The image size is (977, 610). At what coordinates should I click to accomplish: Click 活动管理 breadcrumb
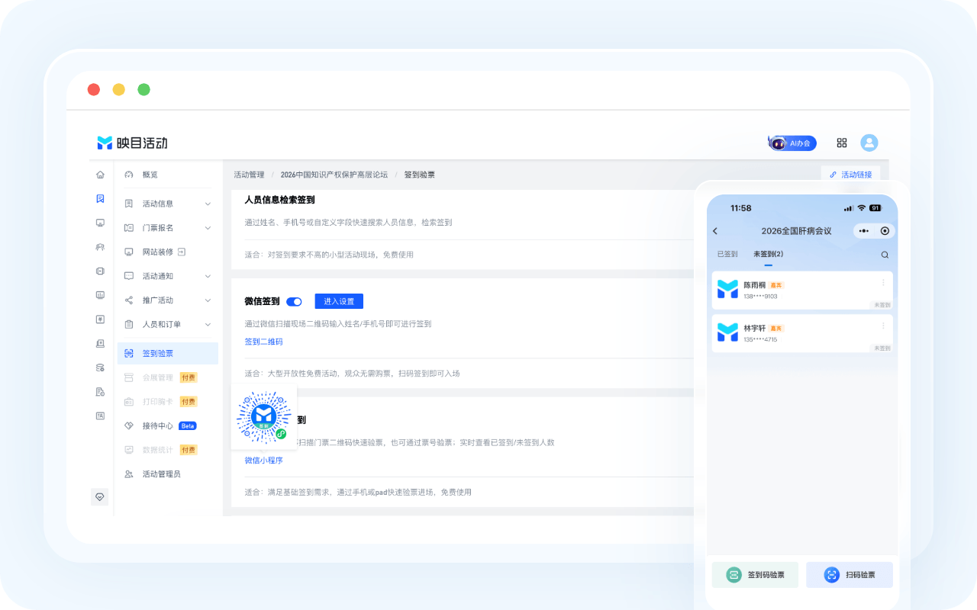pos(249,175)
